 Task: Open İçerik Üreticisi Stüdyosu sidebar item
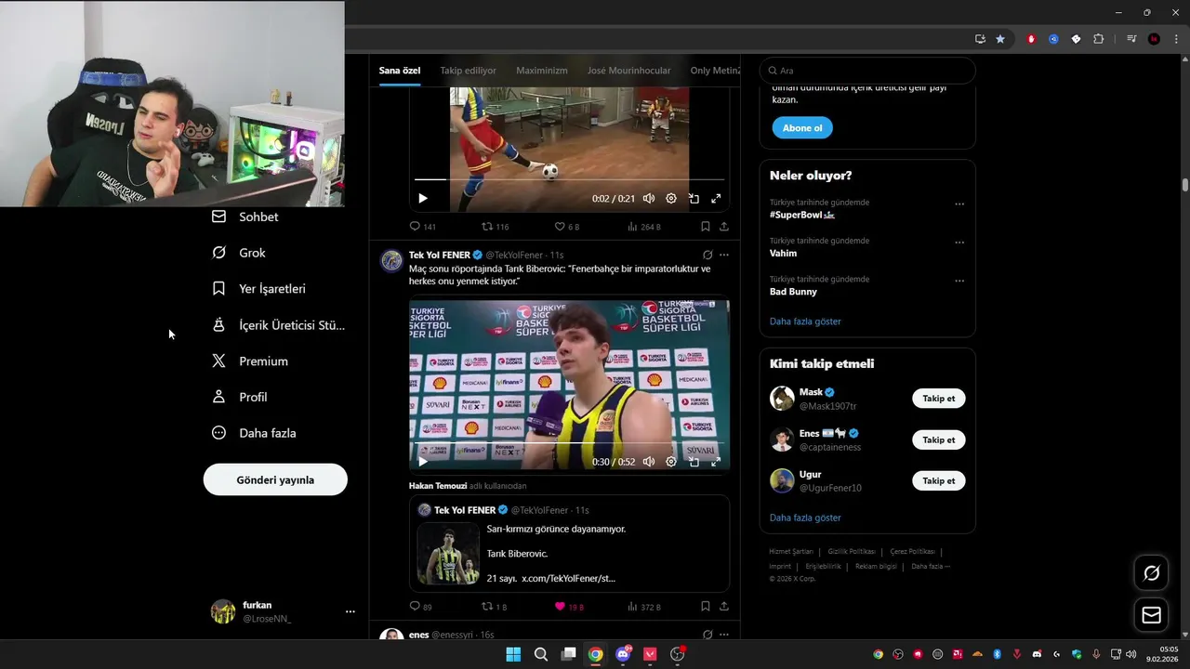pyautogui.click(x=278, y=325)
